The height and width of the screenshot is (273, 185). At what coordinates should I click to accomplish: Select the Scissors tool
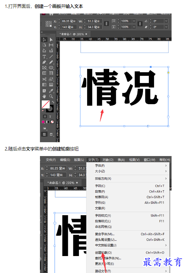[x=44, y=79]
